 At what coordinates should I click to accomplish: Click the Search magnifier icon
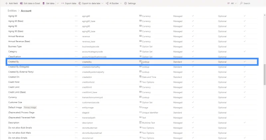[x=241, y=3]
